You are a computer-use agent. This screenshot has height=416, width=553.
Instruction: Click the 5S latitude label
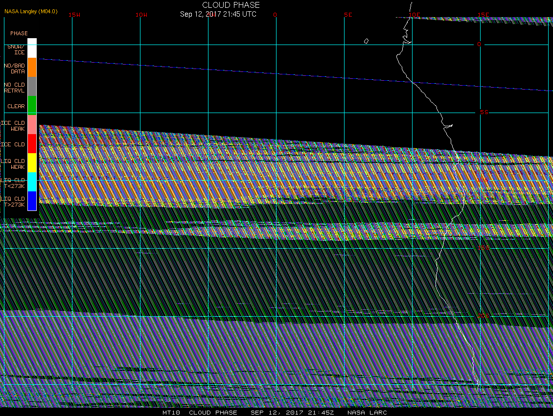(x=484, y=113)
